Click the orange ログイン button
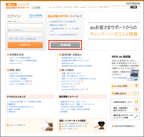This screenshot has width=144, height=137. [x=25, y=45]
